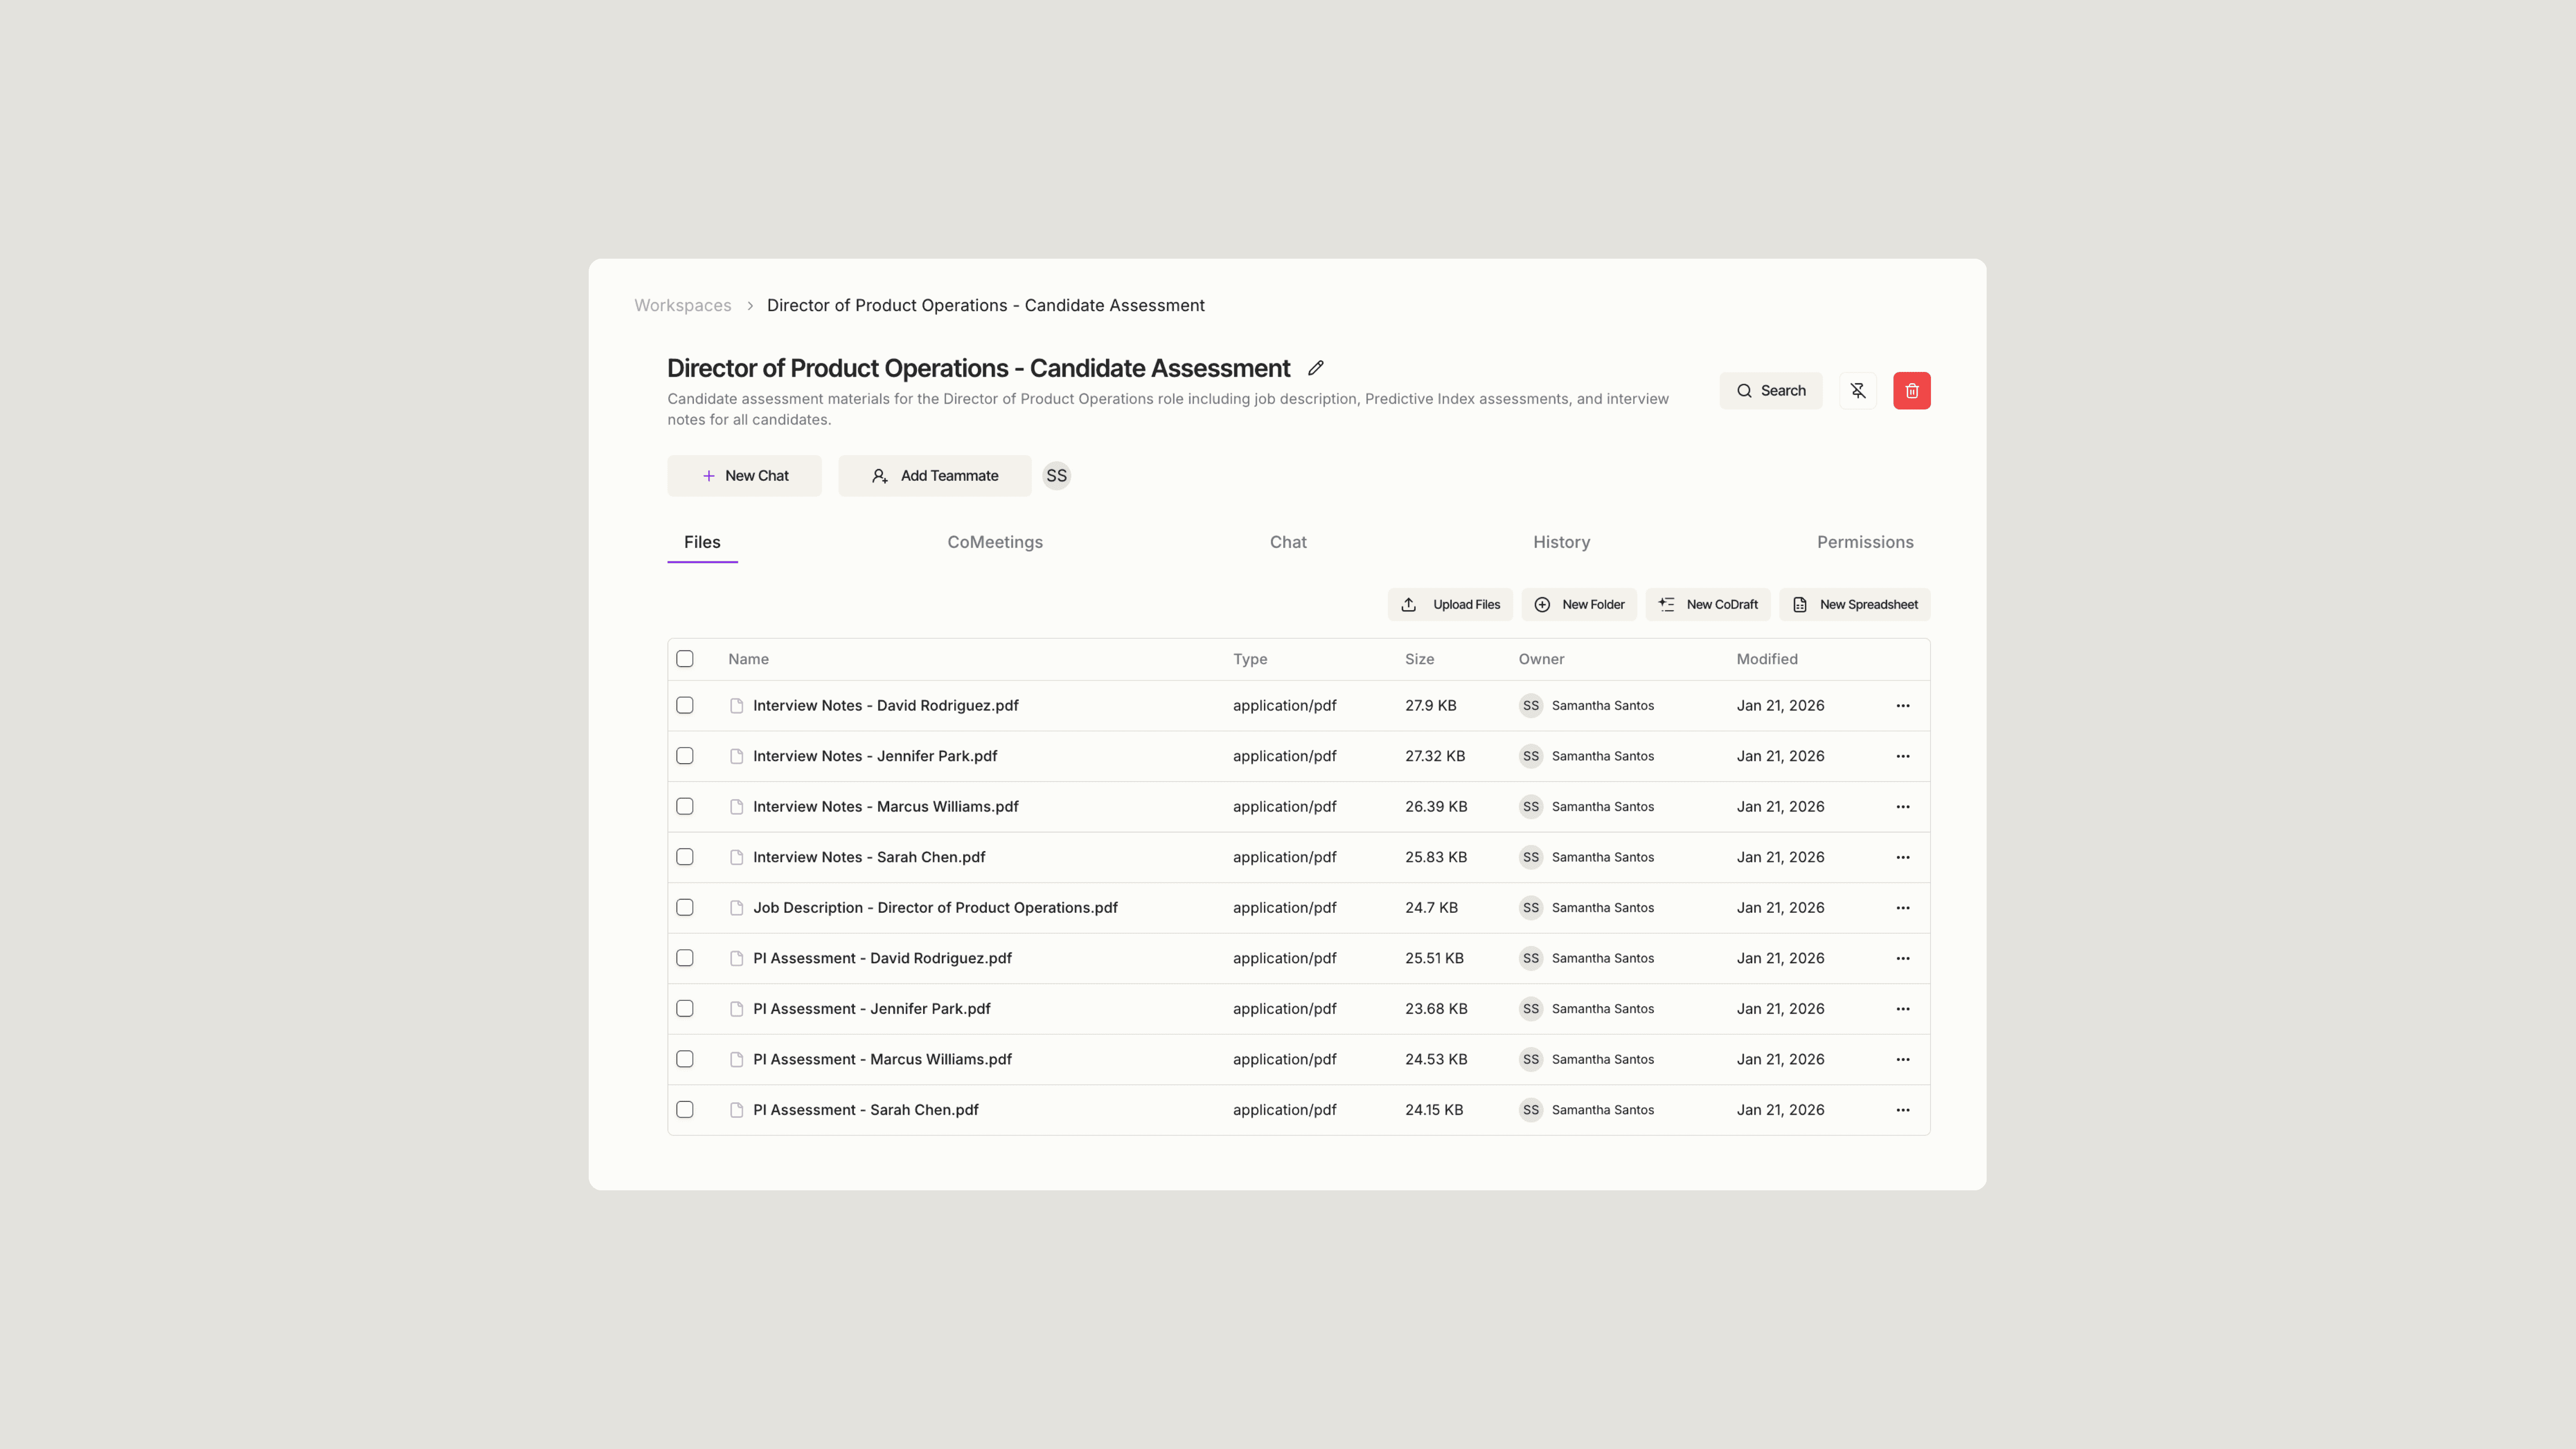The image size is (2576, 1449).
Task: Delete workspace with red trash icon
Action: [x=1911, y=391]
